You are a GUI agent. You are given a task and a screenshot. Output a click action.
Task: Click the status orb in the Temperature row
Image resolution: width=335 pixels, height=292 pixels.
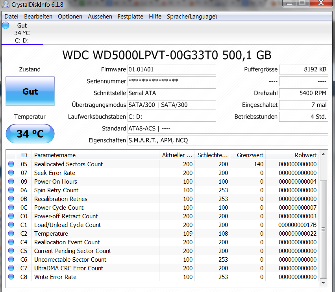(11, 233)
